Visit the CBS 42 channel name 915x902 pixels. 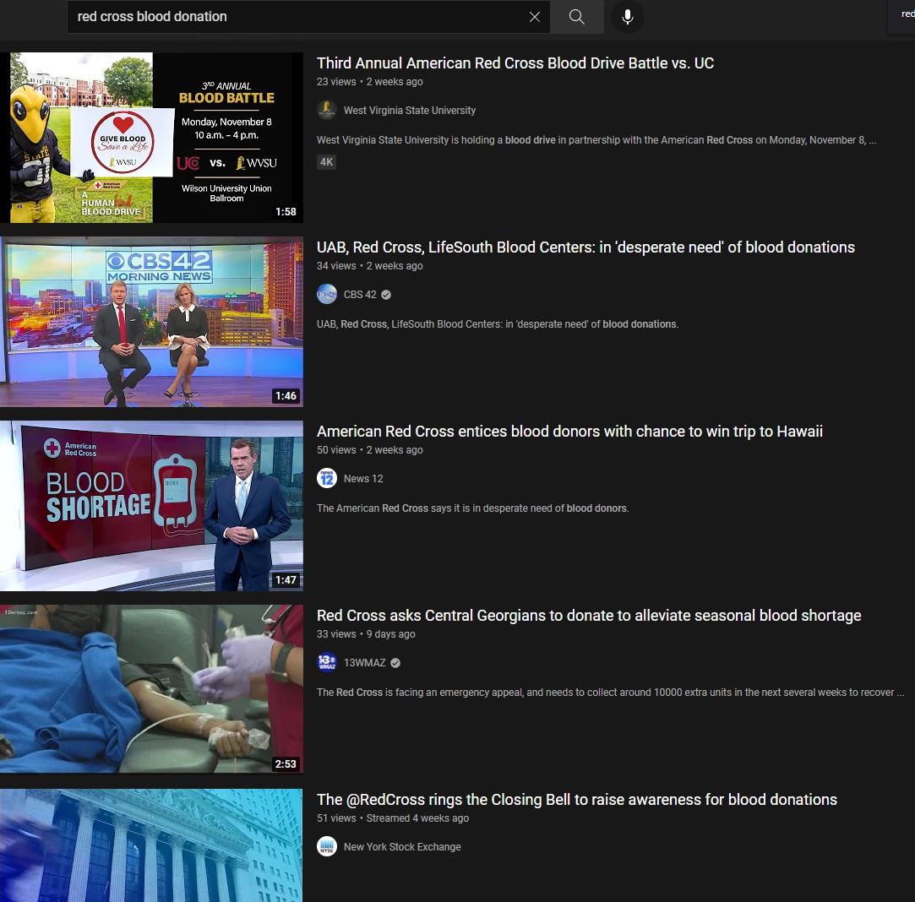(360, 295)
